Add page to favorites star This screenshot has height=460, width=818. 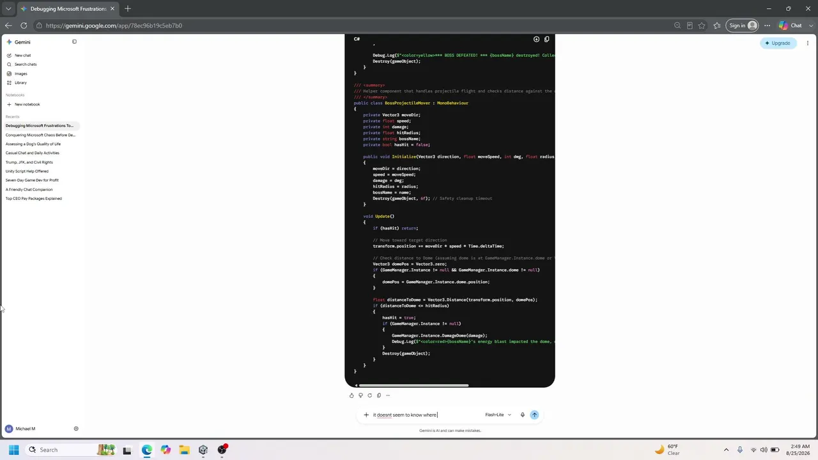(x=702, y=26)
